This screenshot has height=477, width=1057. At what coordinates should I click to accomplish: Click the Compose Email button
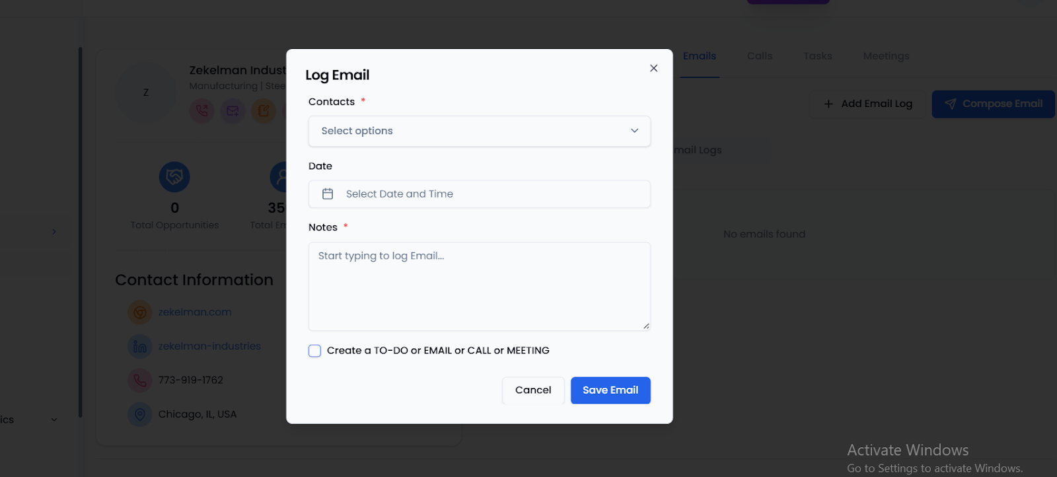[993, 104]
